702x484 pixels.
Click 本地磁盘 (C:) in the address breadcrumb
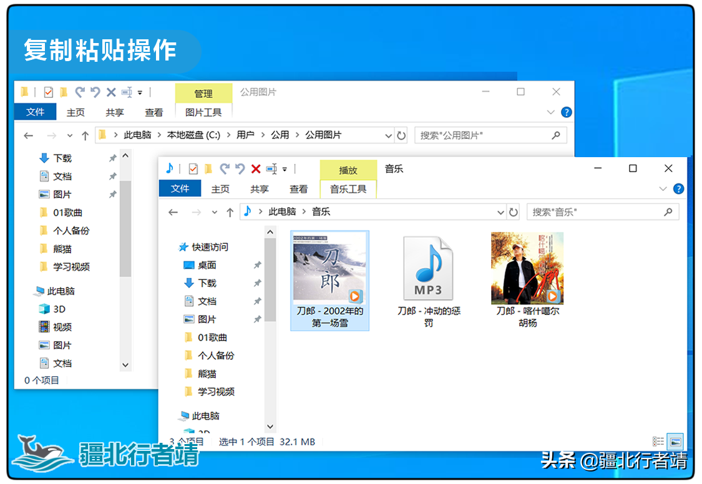[x=194, y=135]
